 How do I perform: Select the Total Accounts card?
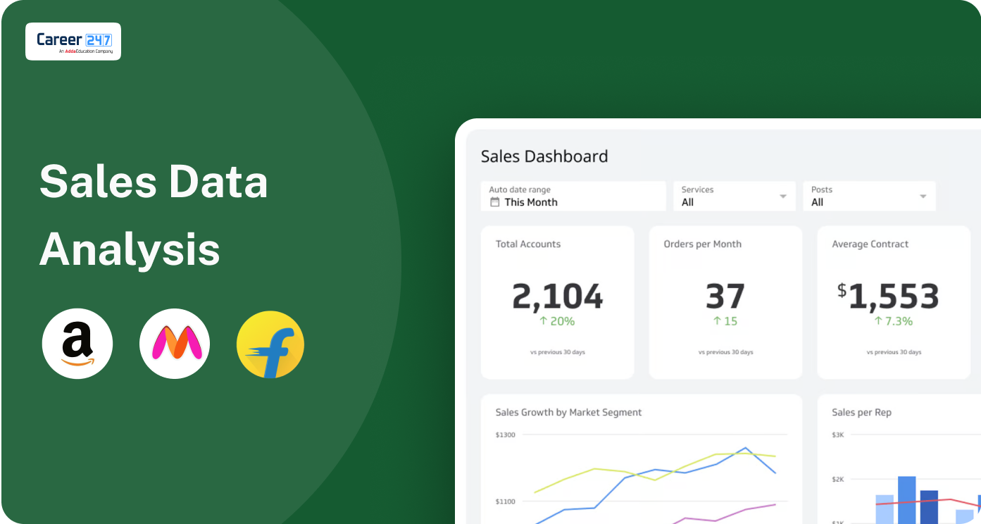pos(557,302)
